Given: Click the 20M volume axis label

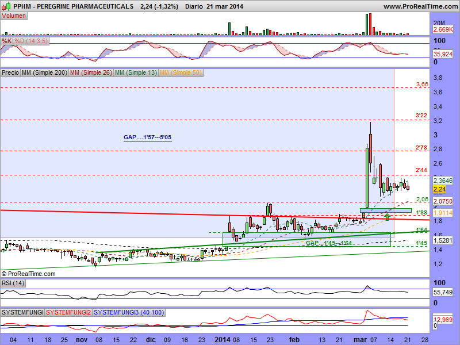Looking at the screenshot, I should [x=439, y=23].
